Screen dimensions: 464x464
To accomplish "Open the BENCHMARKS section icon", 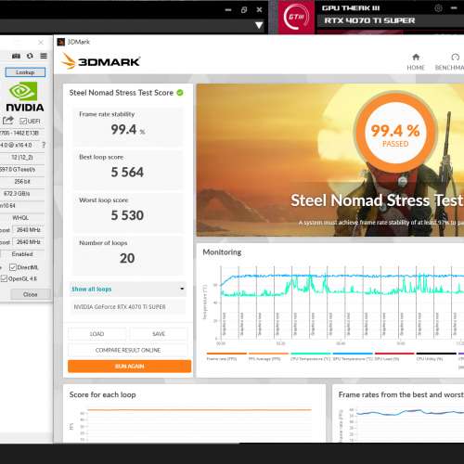I will 455,58.
